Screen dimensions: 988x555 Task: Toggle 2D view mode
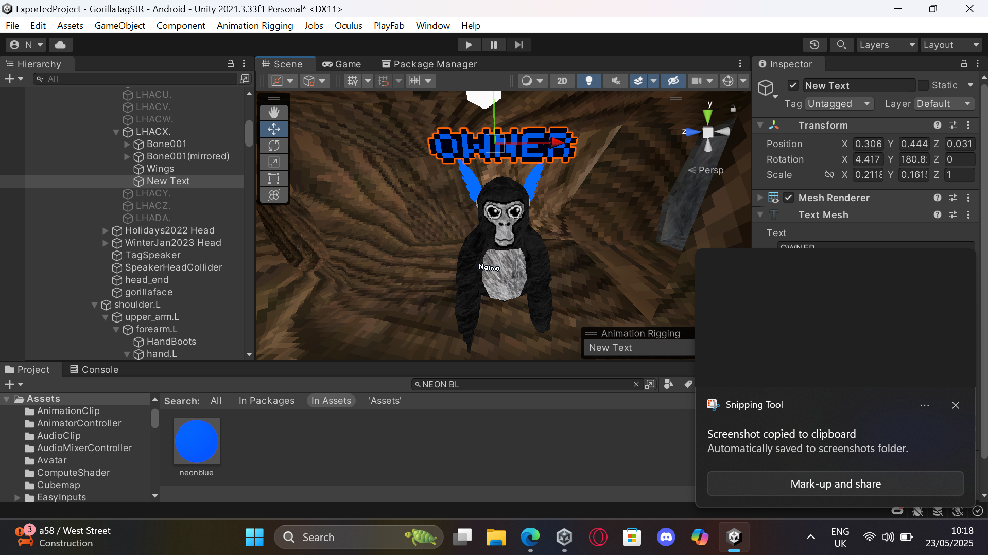pos(562,81)
